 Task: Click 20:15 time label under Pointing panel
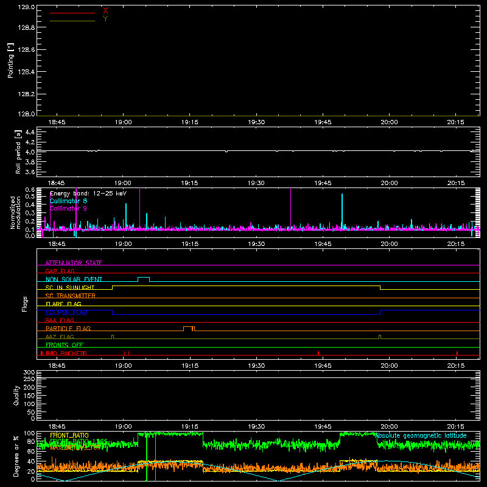[x=455, y=122]
